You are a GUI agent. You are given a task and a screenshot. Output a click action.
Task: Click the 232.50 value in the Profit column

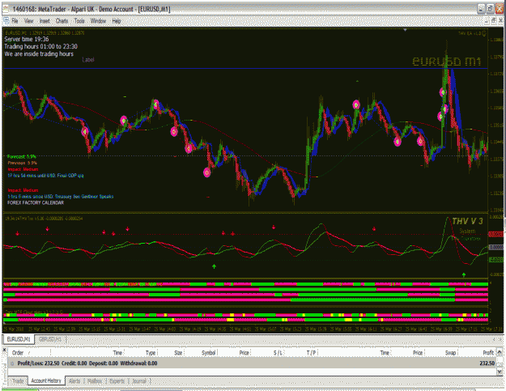click(487, 363)
